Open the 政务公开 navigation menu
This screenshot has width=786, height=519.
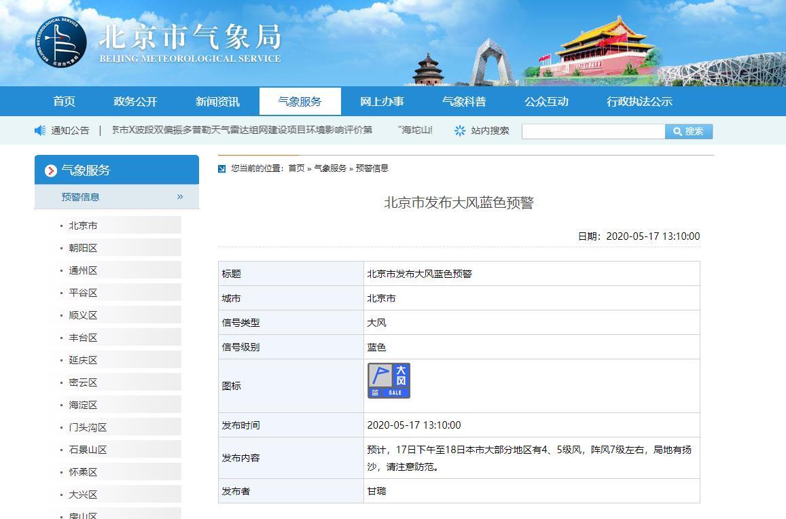pyautogui.click(x=135, y=101)
